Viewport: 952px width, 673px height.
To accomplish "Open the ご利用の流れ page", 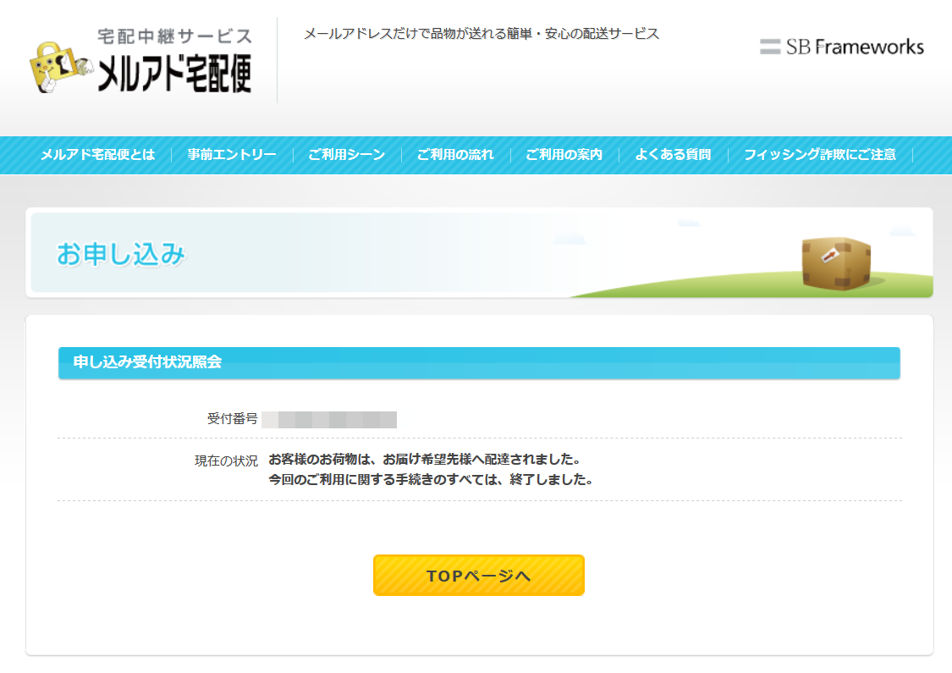I will pyautogui.click(x=454, y=155).
